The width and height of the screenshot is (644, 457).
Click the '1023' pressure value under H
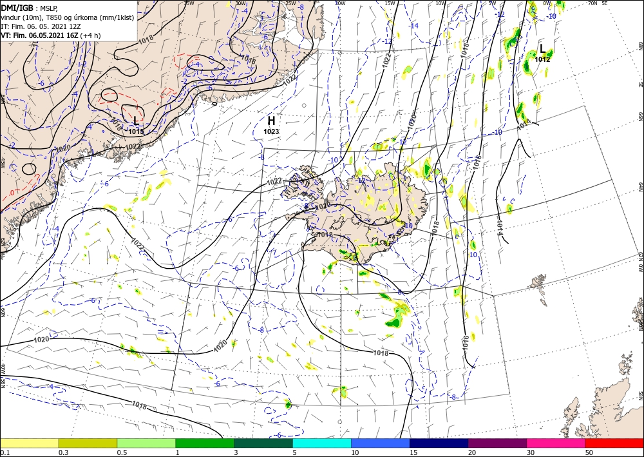271,131
